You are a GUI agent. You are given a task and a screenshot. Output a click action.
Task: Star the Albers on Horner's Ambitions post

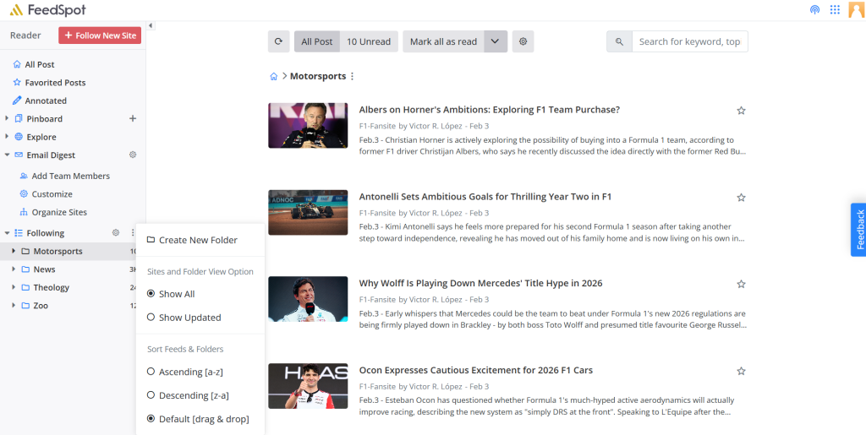(x=741, y=111)
